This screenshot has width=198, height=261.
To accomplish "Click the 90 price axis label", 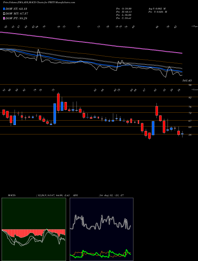I will [x=190, y=85].
